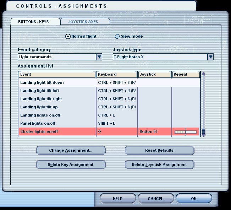Click the Keyboard column header
The height and width of the screenshot is (210, 231).
pyautogui.click(x=117, y=75)
